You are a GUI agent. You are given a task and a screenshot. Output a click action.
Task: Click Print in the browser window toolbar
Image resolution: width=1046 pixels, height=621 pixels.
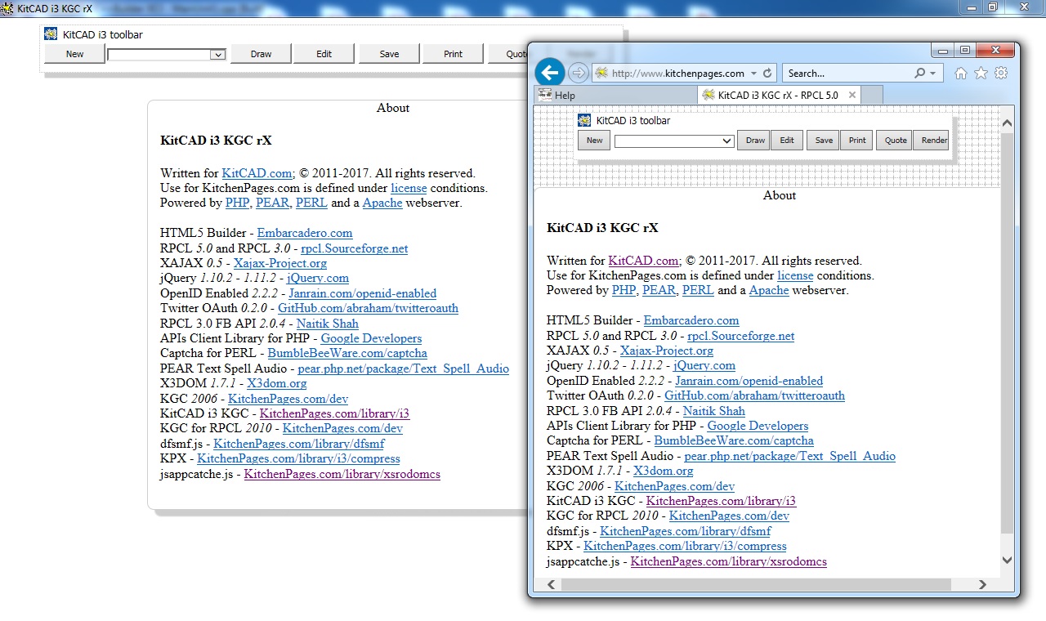[x=856, y=141]
